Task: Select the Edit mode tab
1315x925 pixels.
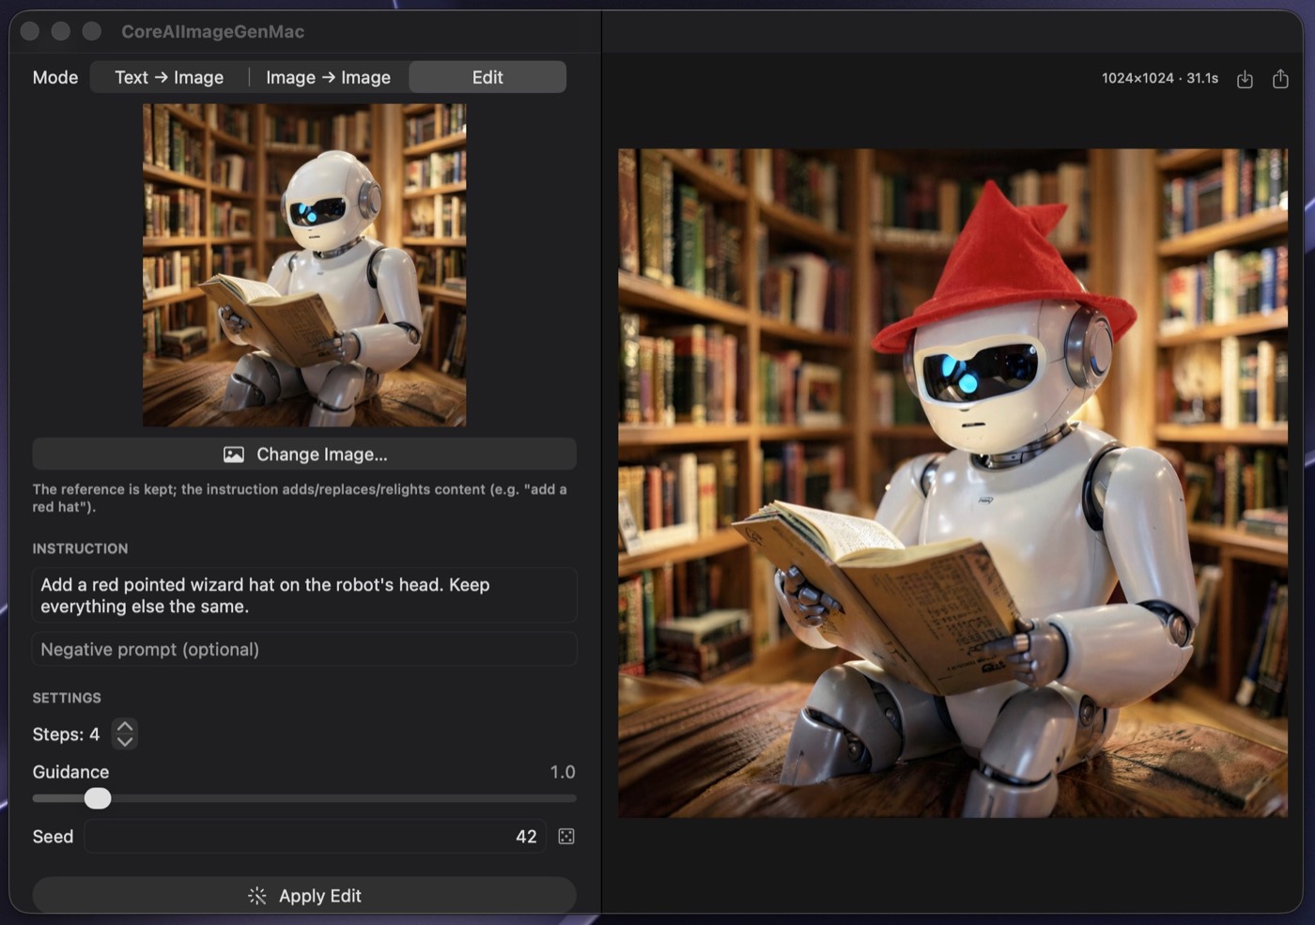Action: [x=487, y=77]
